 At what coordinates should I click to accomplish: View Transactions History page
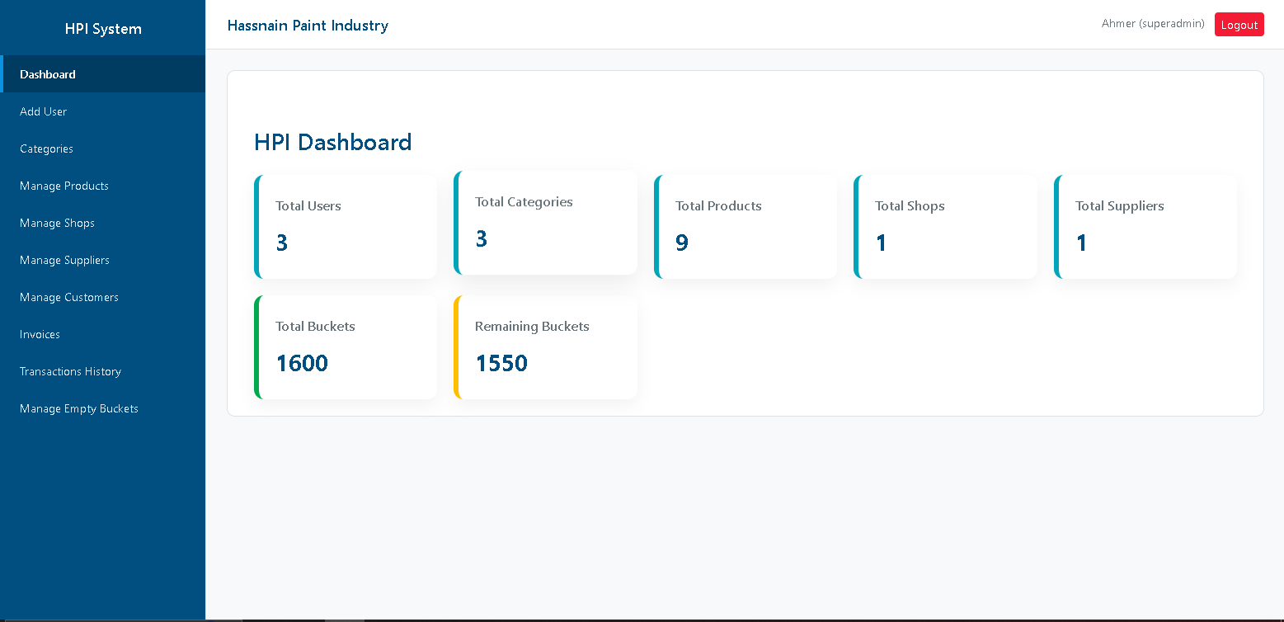tap(71, 371)
